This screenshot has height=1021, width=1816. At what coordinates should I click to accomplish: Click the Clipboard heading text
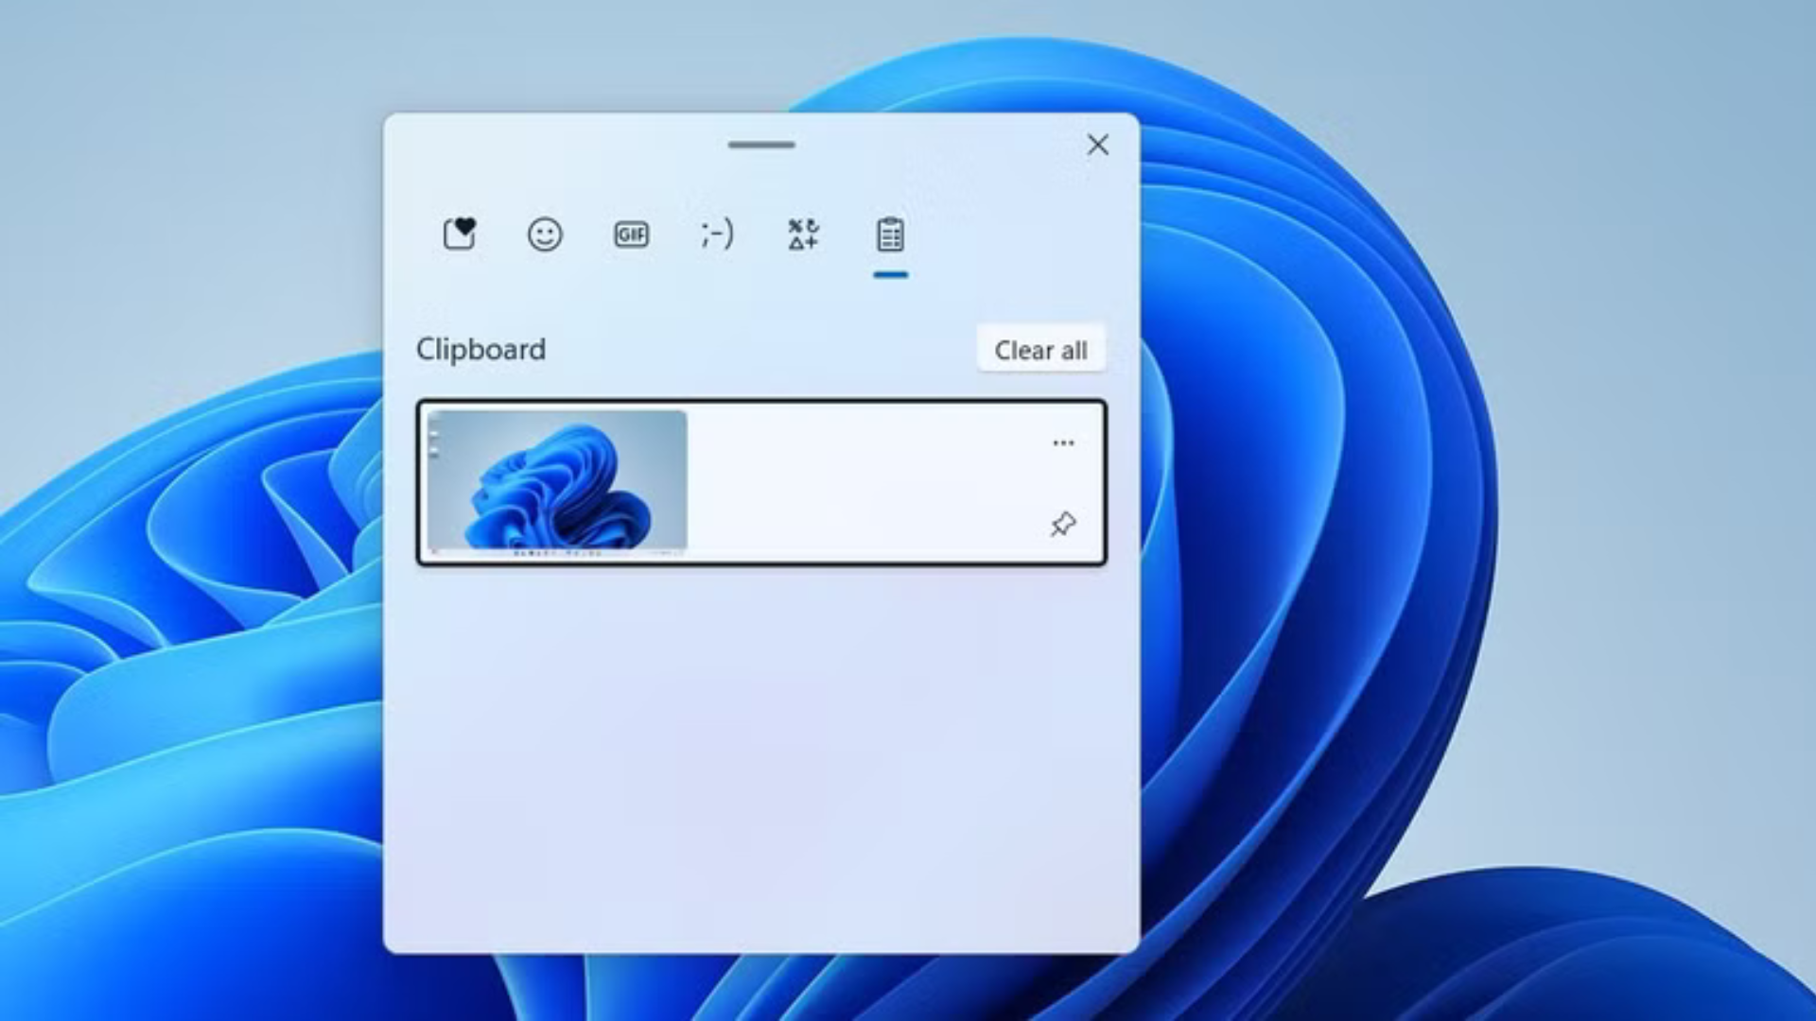coord(480,349)
